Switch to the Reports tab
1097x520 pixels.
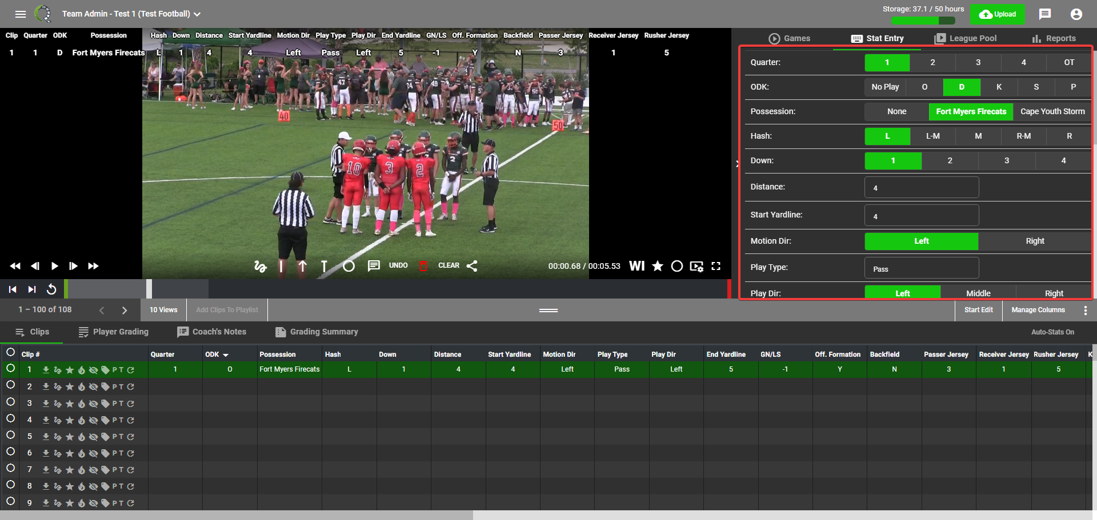pyautogui.click(x=1054, y=38)
